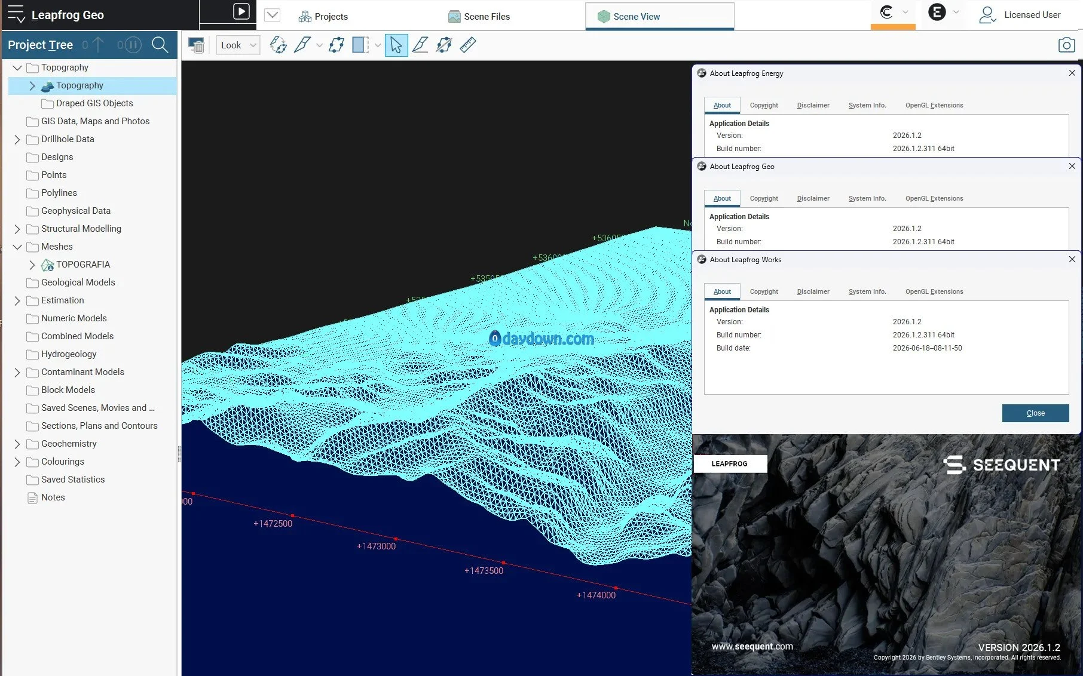Open the Leapfrog Geo main menu icon
1083x676 pixels.
[16, 14]
